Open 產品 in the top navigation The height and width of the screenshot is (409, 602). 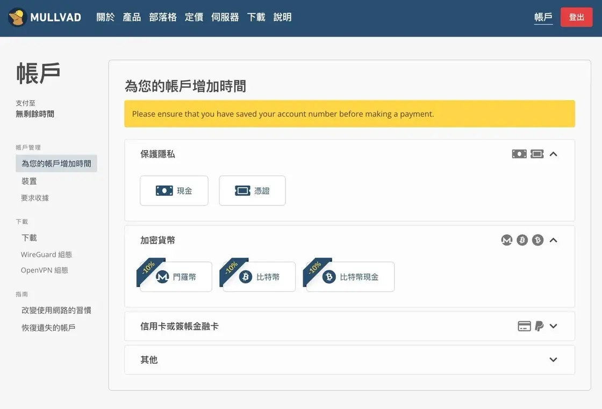[x=132, y=17]
